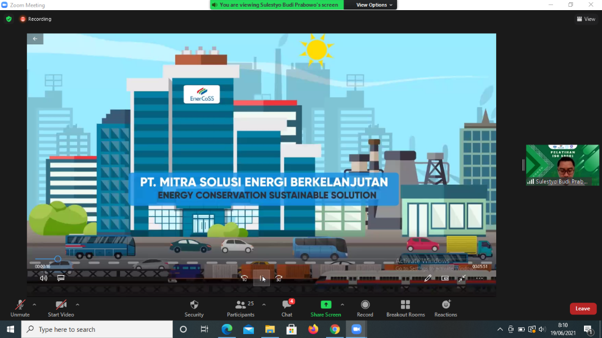
Task: Click the Recording indicator
Action: (x=35, y=19)
